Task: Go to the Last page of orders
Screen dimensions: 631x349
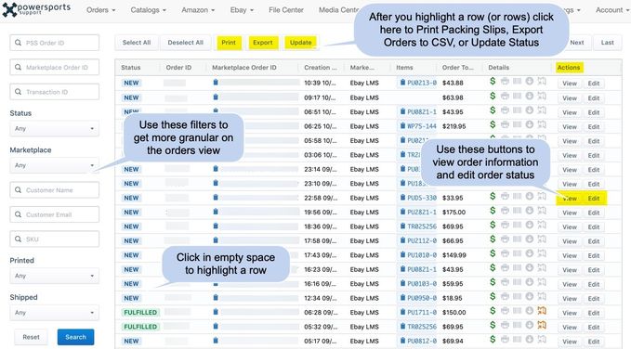Action: [x=607, y=43]
